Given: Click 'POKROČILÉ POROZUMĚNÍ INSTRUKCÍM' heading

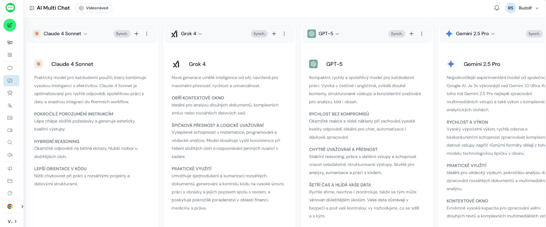Looking at the screenshot, I should [73, 114].
